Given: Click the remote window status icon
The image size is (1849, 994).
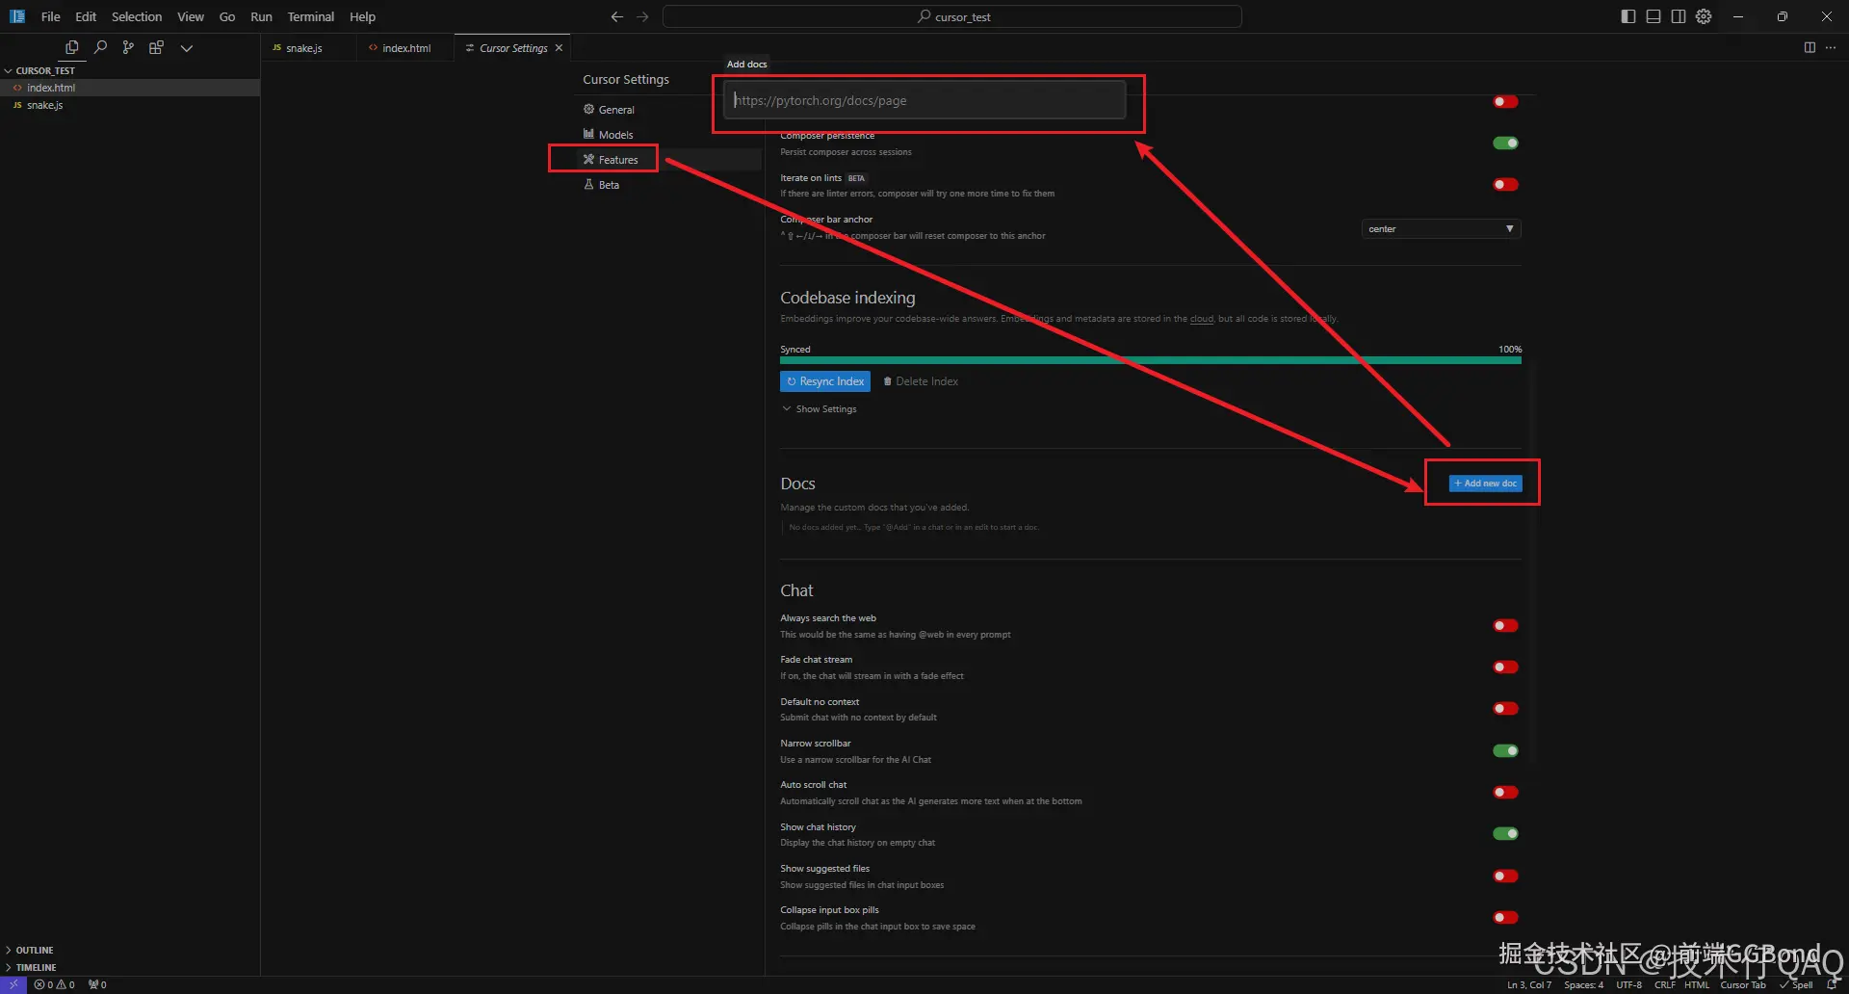Looking at the screenshot, I should pos(13,984).
